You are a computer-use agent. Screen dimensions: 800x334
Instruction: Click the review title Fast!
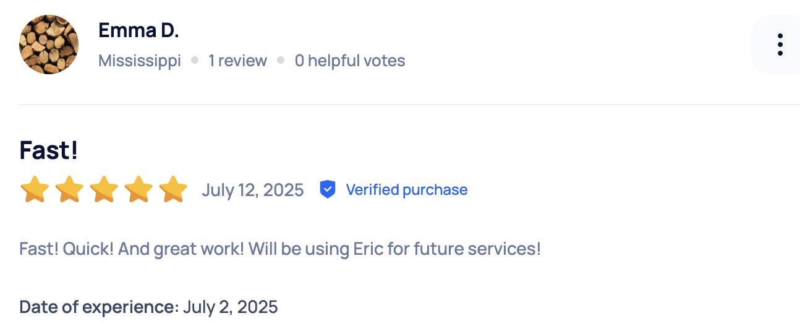49,150
